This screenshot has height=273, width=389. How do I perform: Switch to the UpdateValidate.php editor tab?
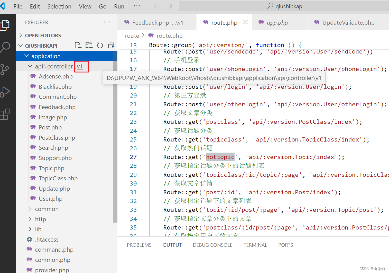point(348,23)
